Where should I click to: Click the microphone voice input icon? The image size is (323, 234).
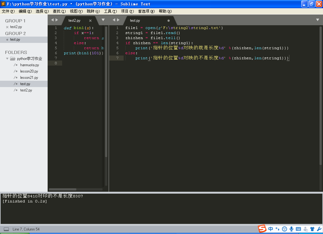pyautogui.click(x=291, y=229)
